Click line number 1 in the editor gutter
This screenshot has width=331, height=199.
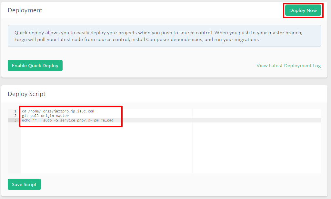coord(15,111)
